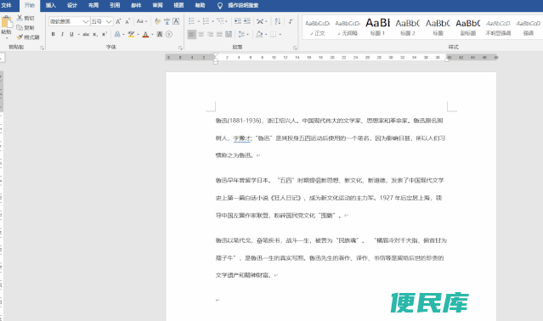Open the shading paint bucket control
This screenshot has width=543, height=321.
tap(259, 34)
